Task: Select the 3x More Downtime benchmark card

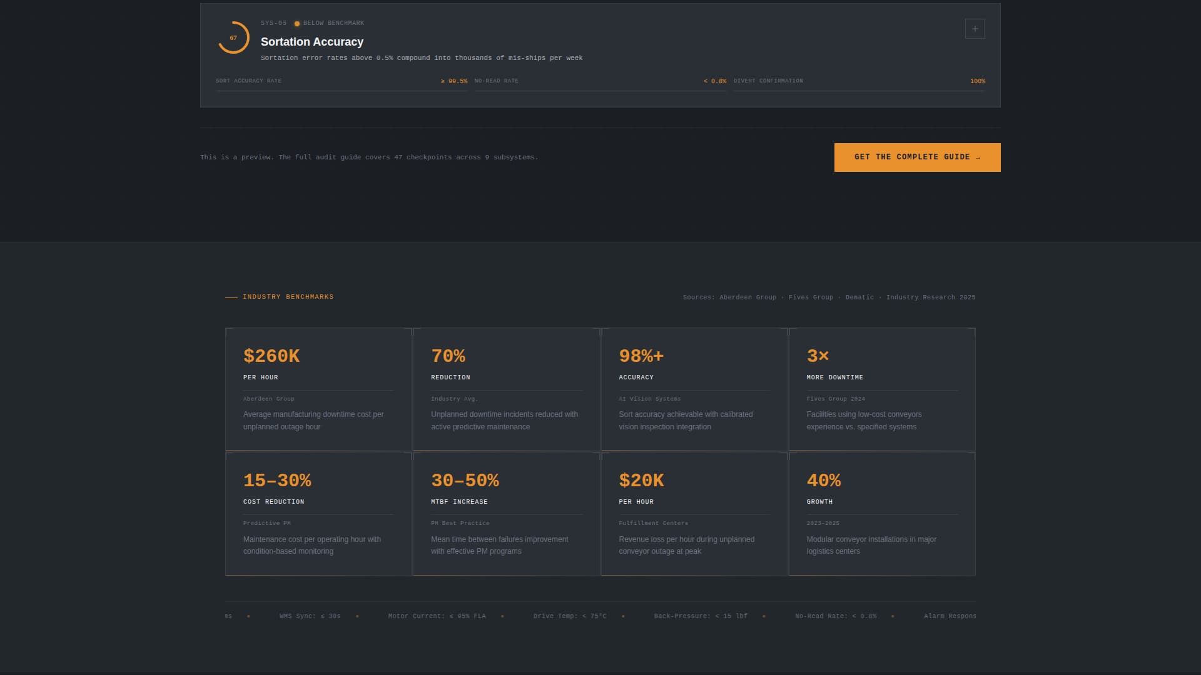Action: point(881,389)
